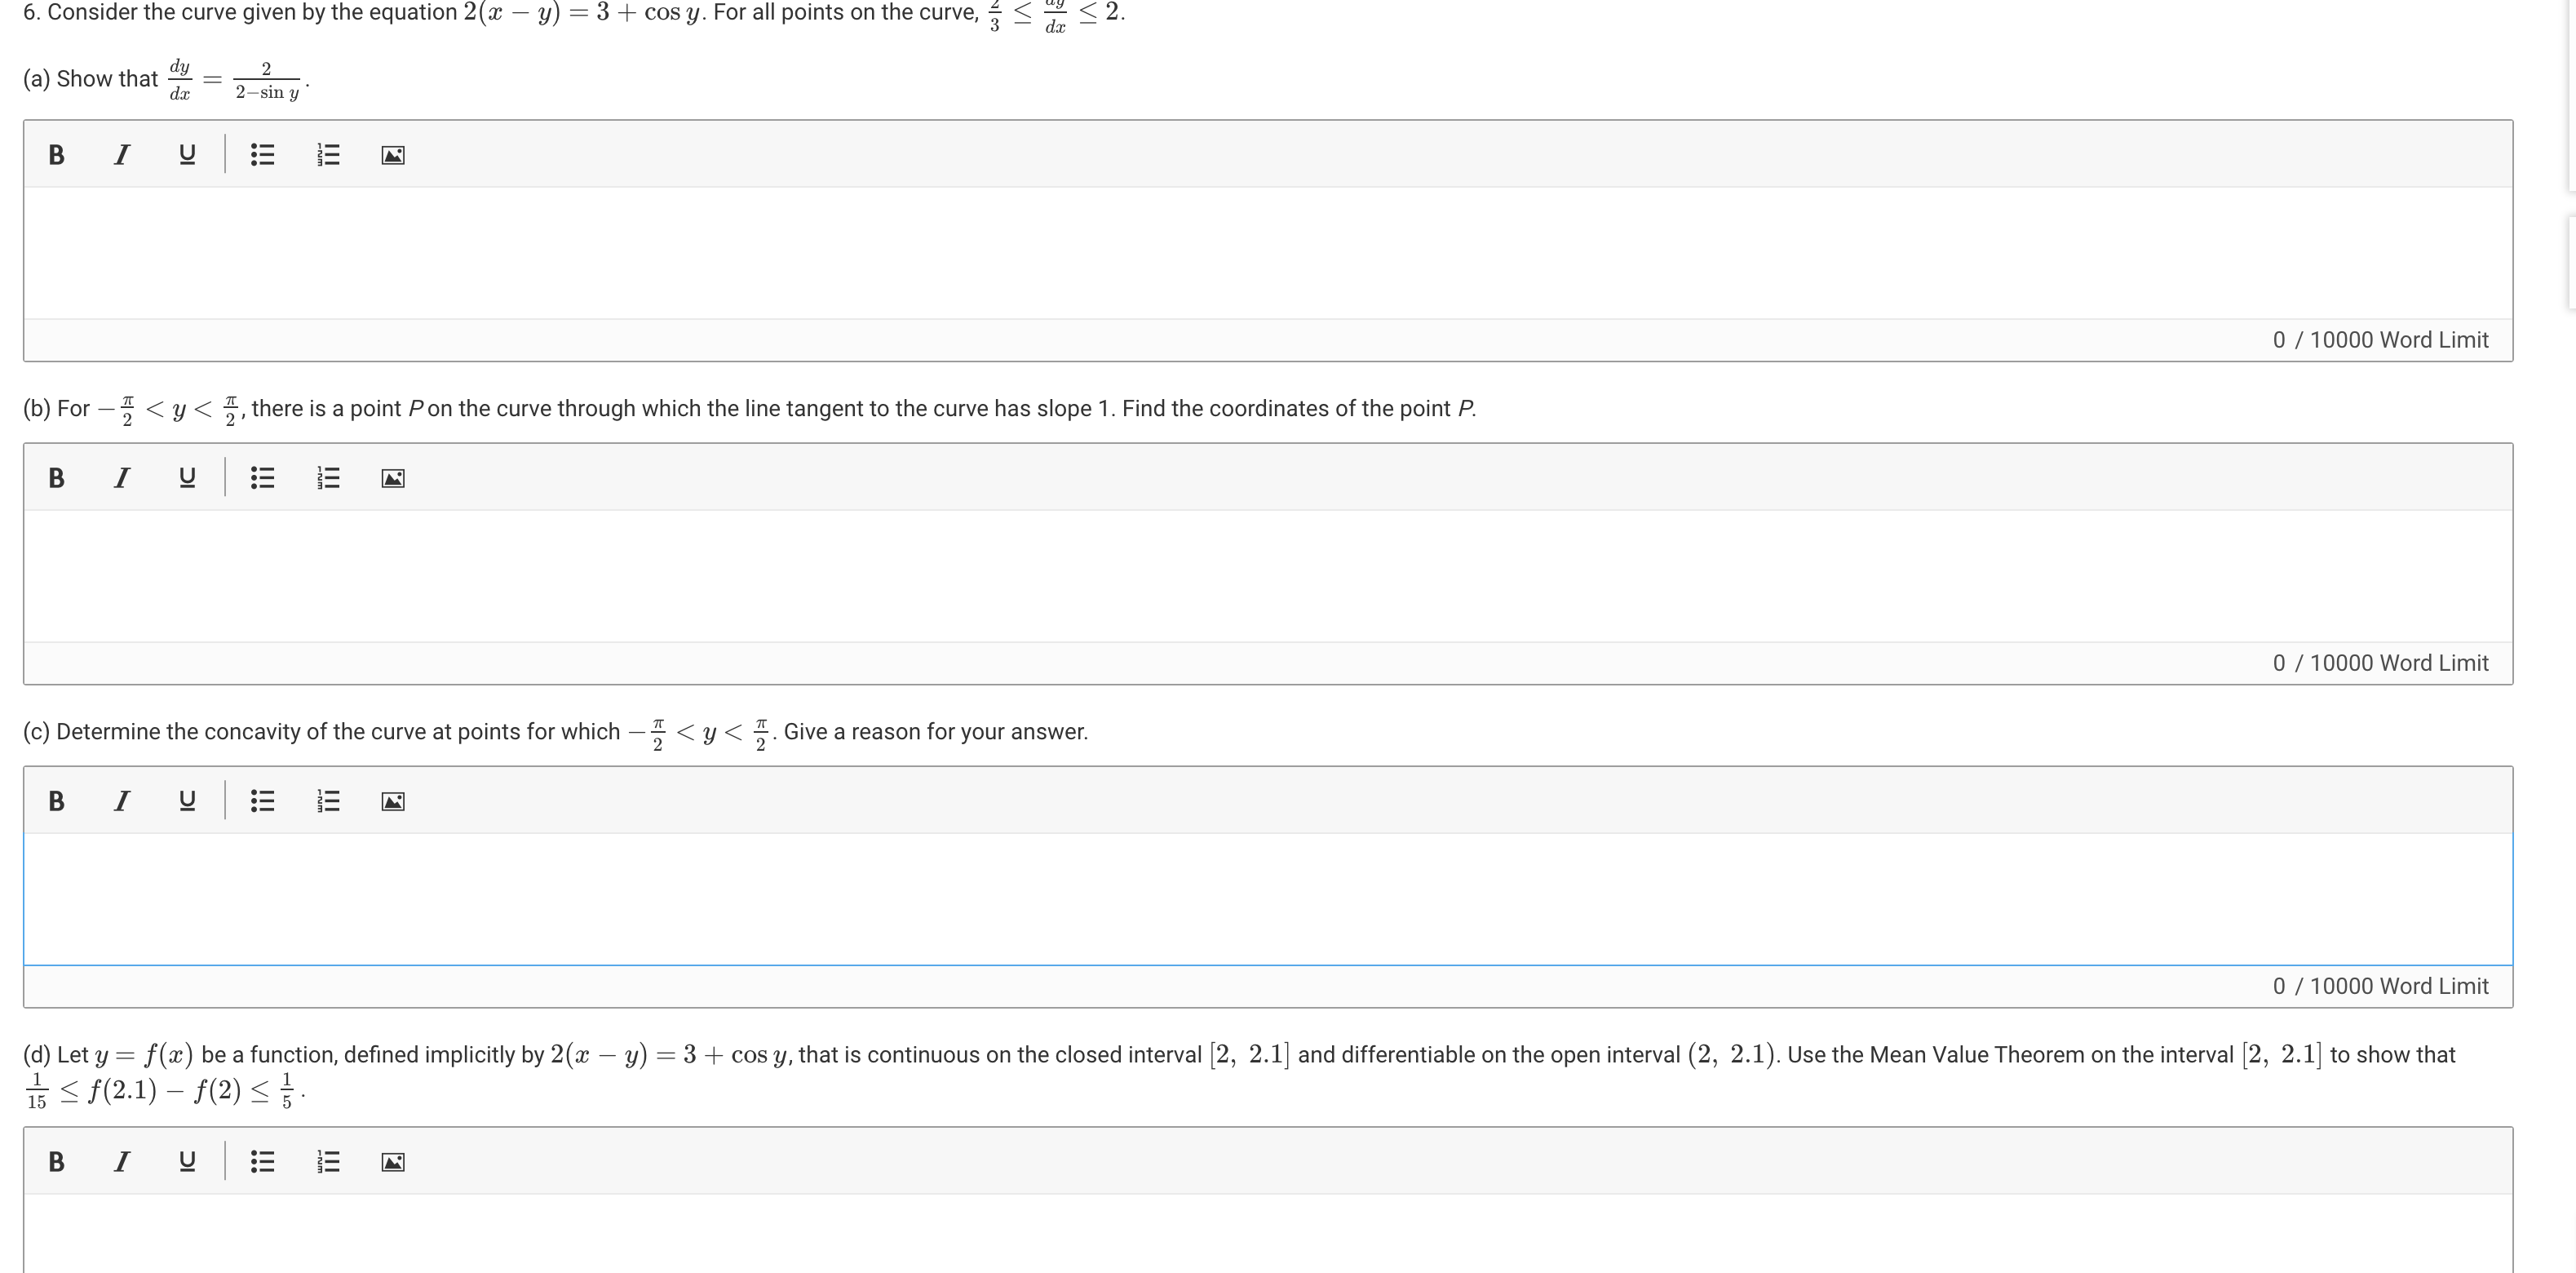
Task: Toggle Bold formatting in part (c) editor
Action: pyautogui.click(x=56, y=800)
